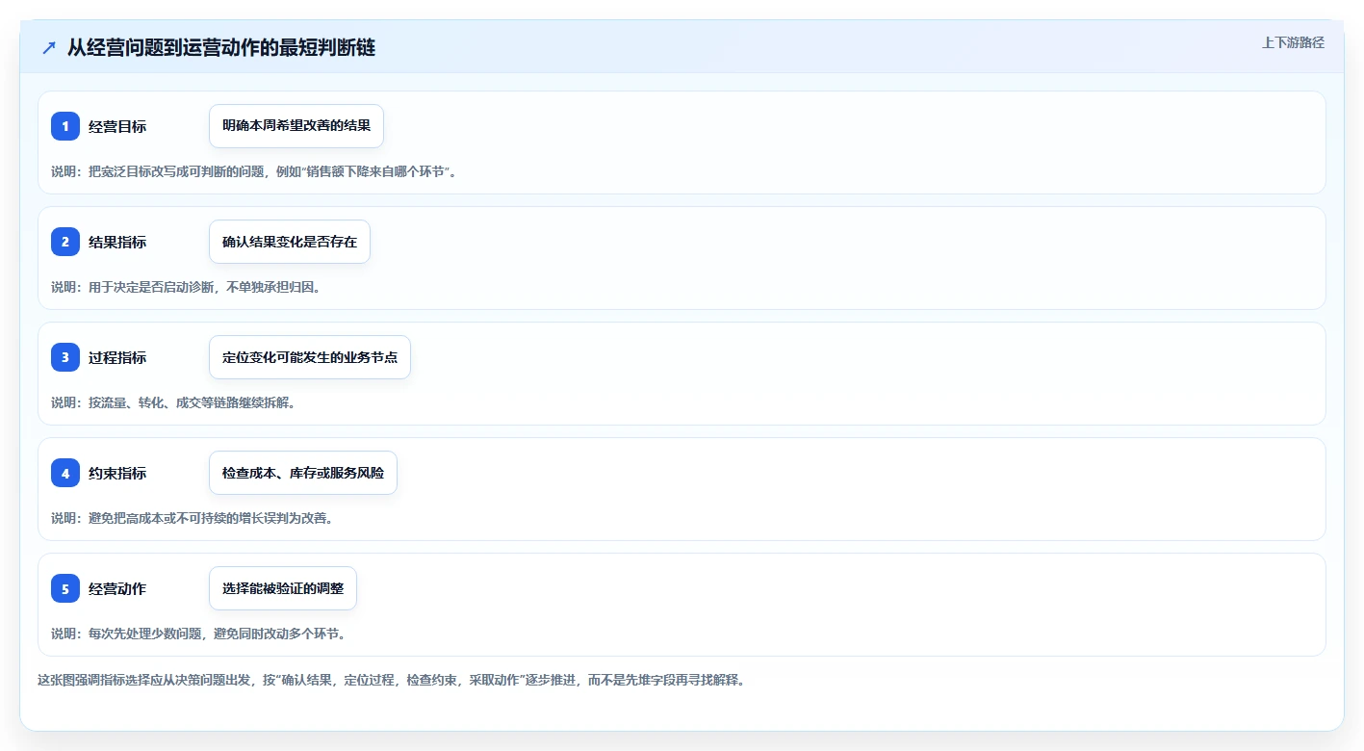Click the note 每次先处理少数问题，避免同时改动多个环节
The width and height of the screenshot is (1364, 751).
click(198, 634)
